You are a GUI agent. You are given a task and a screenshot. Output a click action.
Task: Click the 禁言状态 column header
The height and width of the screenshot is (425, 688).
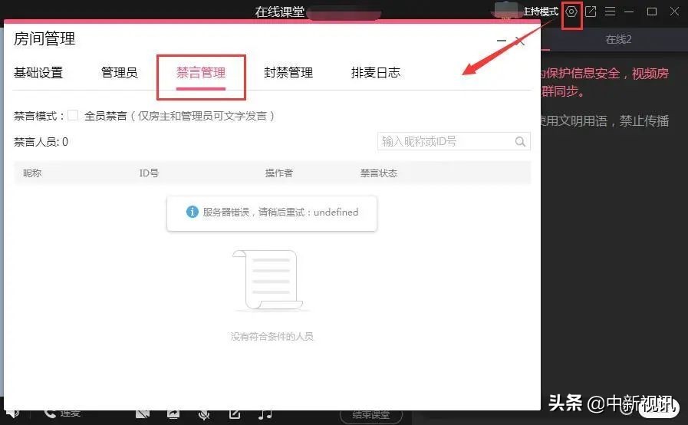379,173
